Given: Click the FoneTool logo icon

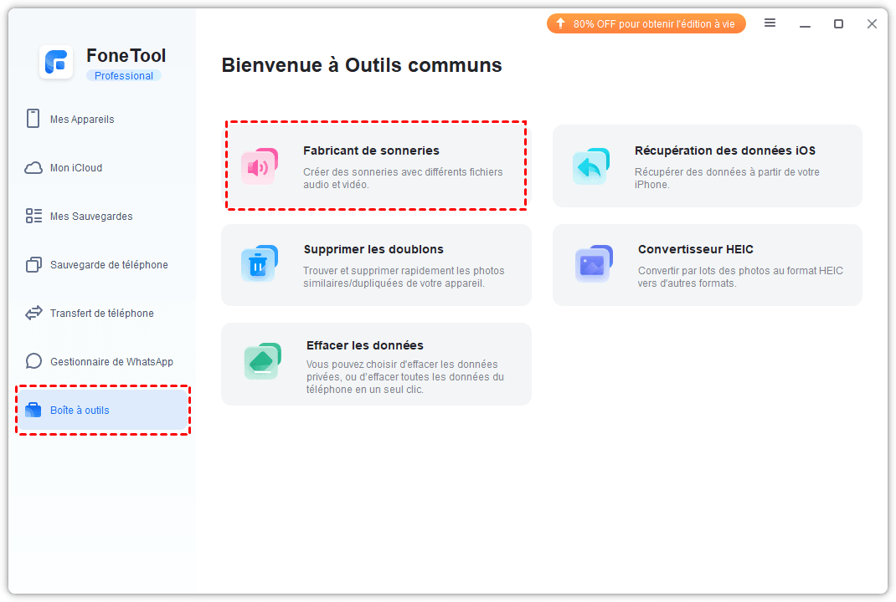Looking at the screenshot, I should click(56, 63).
